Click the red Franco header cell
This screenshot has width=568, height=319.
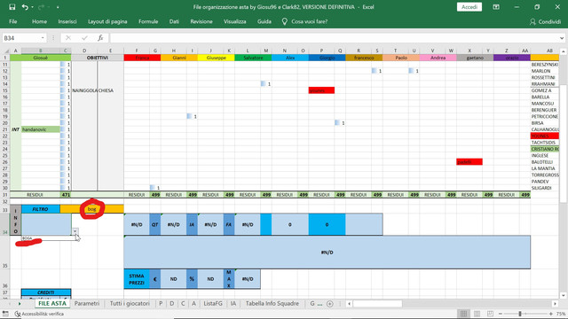click(x=142, y=58)
